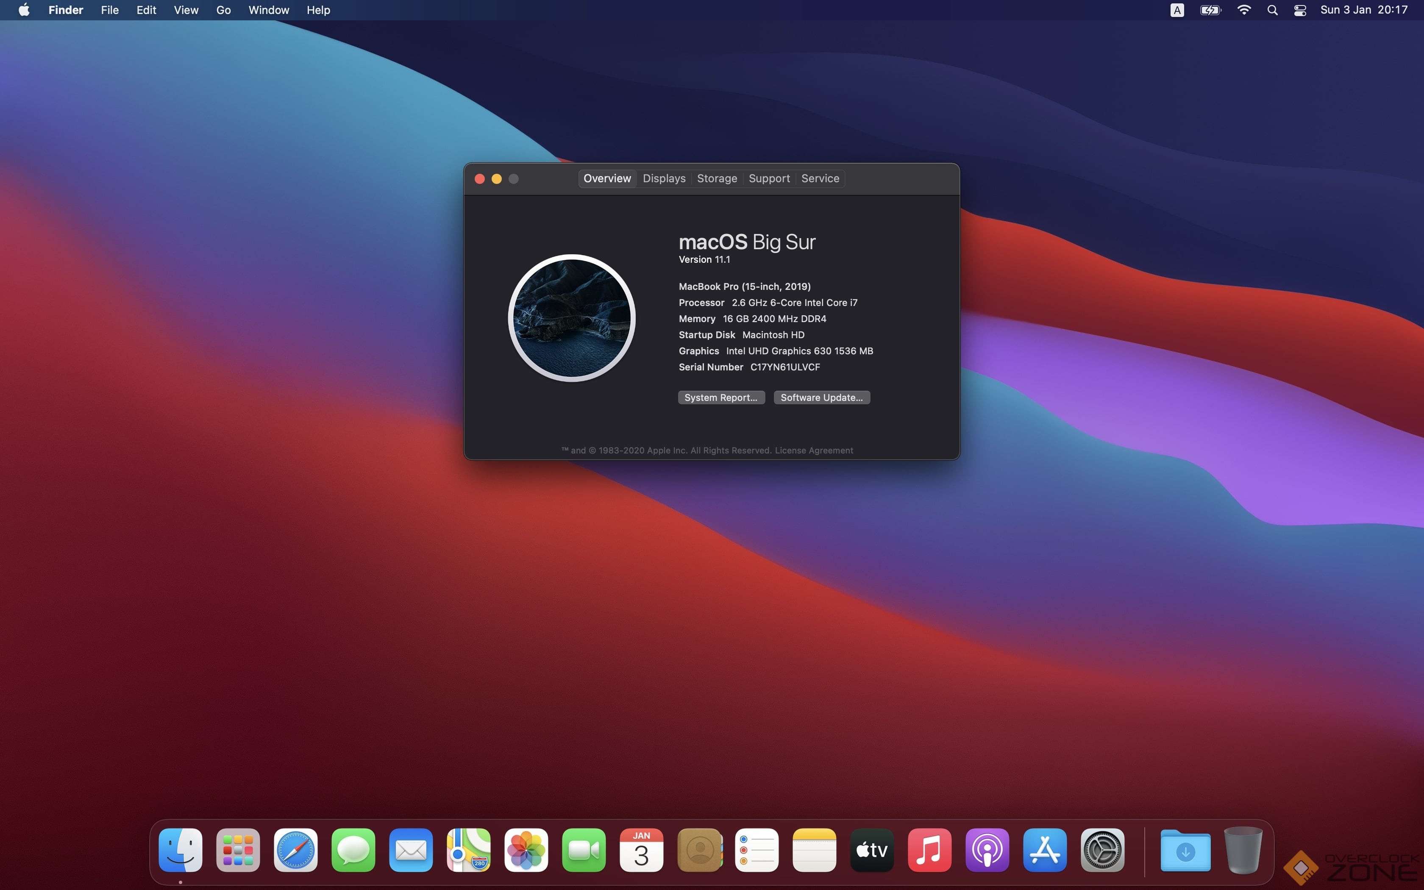Open the Go menu
This screenshot has width=1424, height=890.
click(223, 10)
